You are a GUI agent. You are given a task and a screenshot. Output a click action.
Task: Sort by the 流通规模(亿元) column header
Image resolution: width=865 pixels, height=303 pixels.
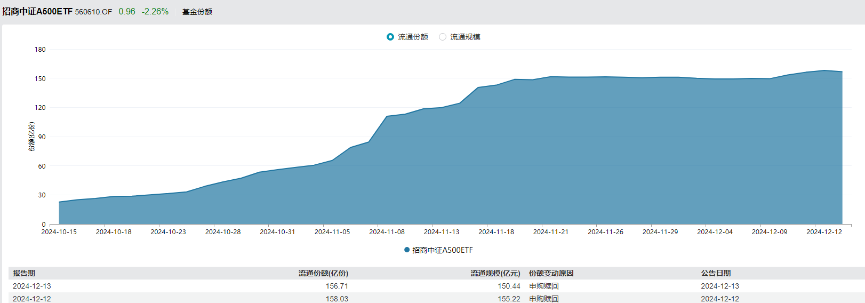pos(495,273)
